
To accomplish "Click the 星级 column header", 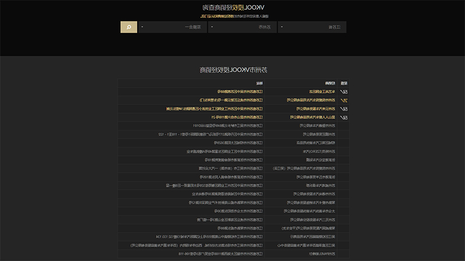I will click(x=344, y=83).
